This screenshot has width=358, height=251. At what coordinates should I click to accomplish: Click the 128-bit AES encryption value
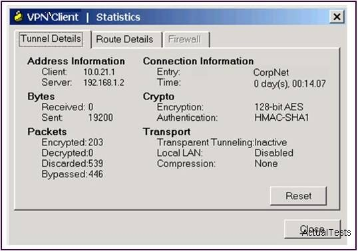[279, 107]
